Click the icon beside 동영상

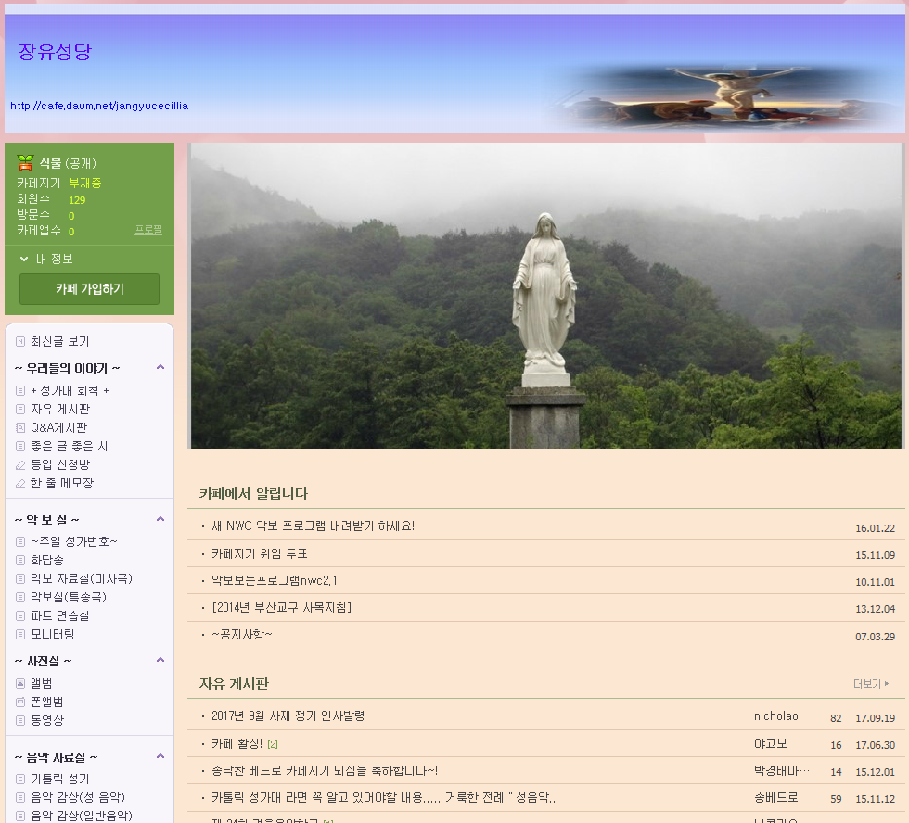click(x=20, y=720)
